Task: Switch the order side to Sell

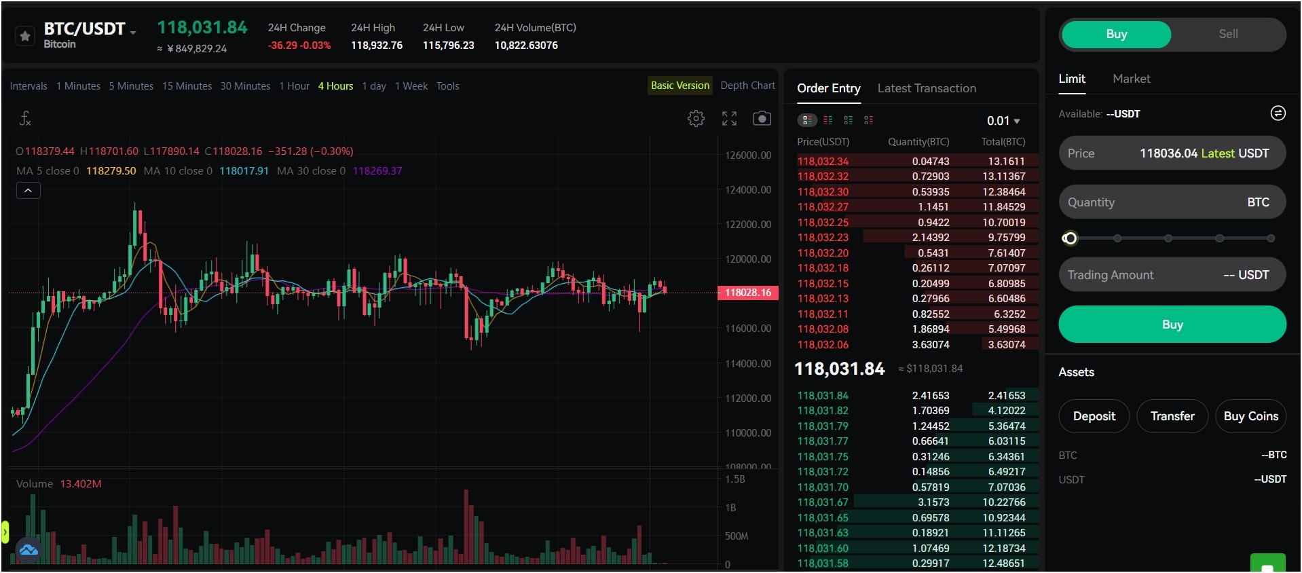Action: tap(1228, 34)
